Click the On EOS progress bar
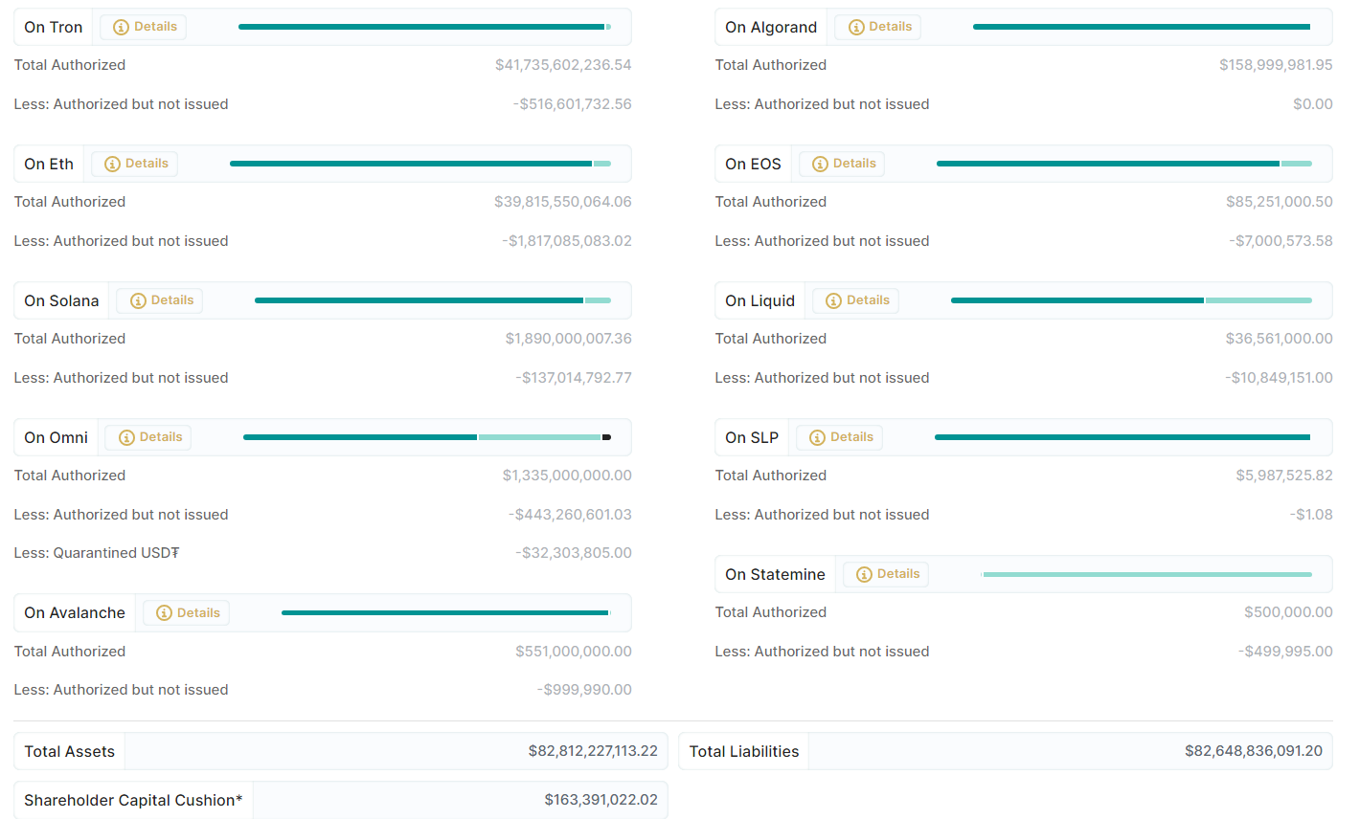This screenshot has height=819, width=1360. (1124, 164)
